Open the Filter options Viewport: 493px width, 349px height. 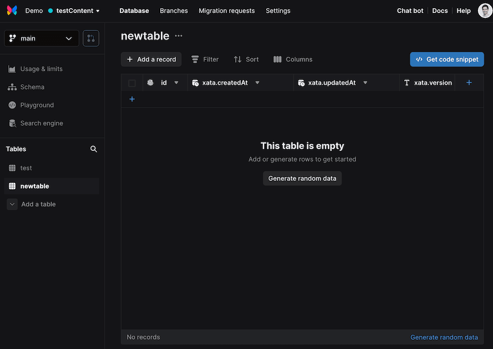point(205,59)
